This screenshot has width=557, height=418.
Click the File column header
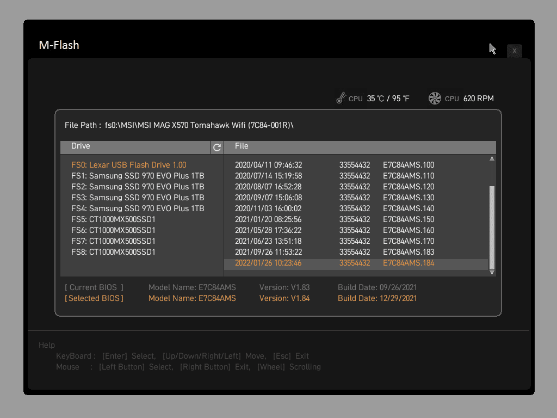click(242, 146)
